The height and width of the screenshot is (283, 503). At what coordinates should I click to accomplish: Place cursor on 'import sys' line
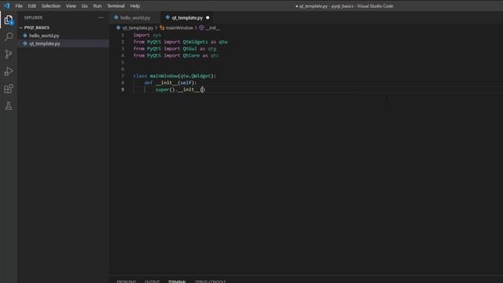147,35
